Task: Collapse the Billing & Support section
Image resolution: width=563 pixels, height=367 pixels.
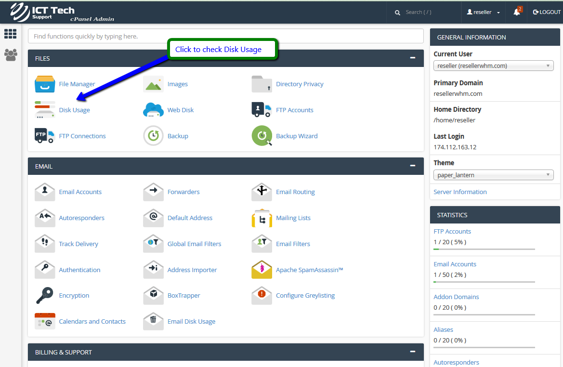Action: (412, 352)
